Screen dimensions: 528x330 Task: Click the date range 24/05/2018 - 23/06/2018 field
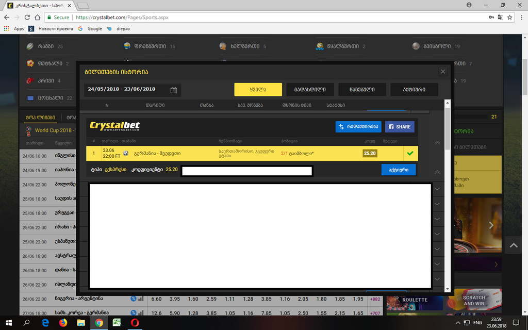(x=133, y=90)
